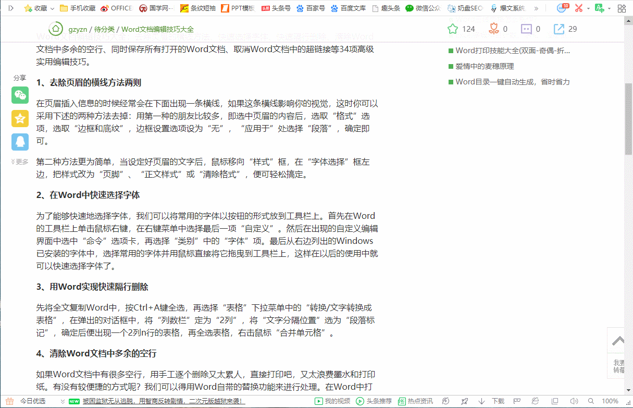Screen dimensions: 633x408
Task: Open 热点资讯 in status bar
Action: pyautogui.click(x=415, y=401)
